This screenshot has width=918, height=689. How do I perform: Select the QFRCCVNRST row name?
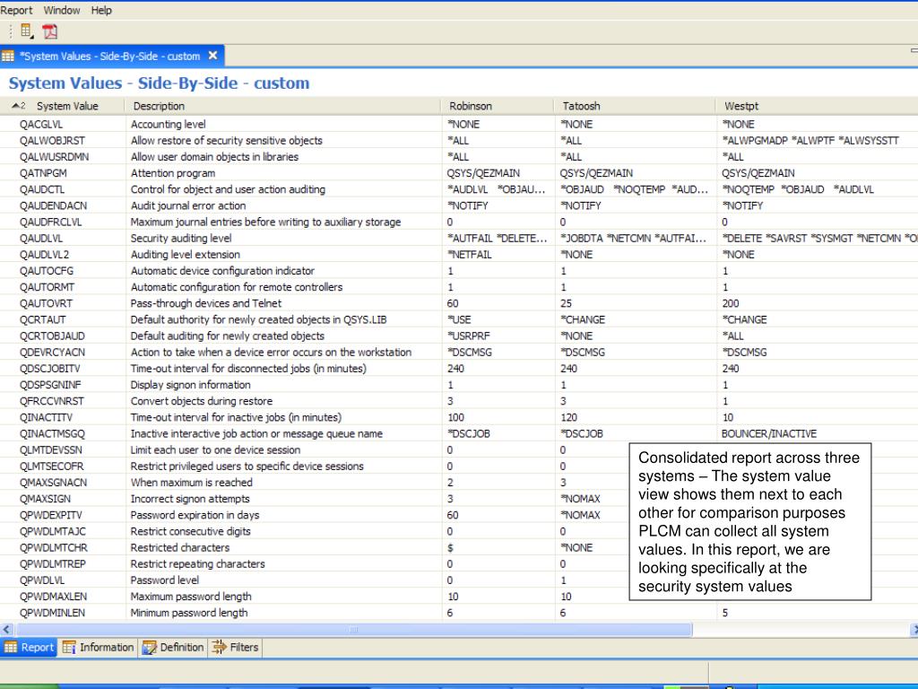pos(51,401)
